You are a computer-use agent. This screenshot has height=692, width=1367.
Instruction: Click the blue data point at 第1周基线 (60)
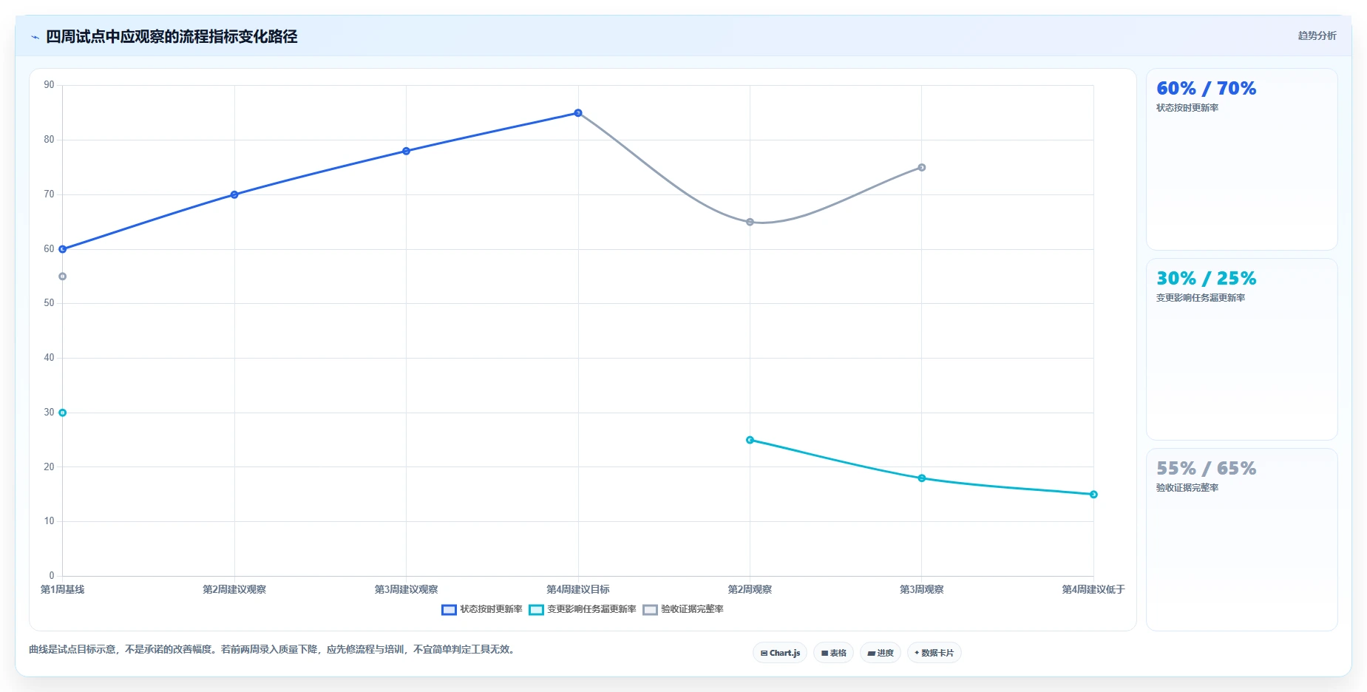[63, 249]
